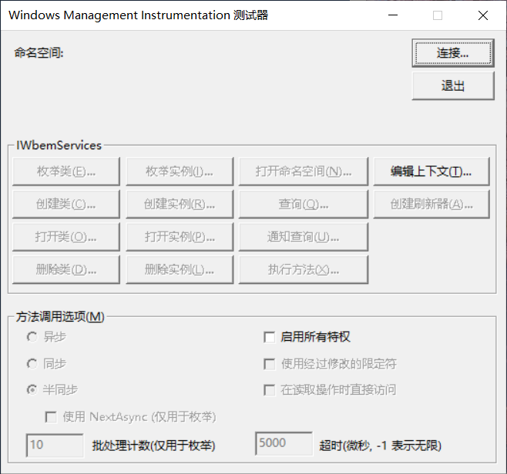The height and width of the screenshot is (474, 507).
Task: Click the 批处理计数(仅用于枚举) label
Action: pos(153,446)
